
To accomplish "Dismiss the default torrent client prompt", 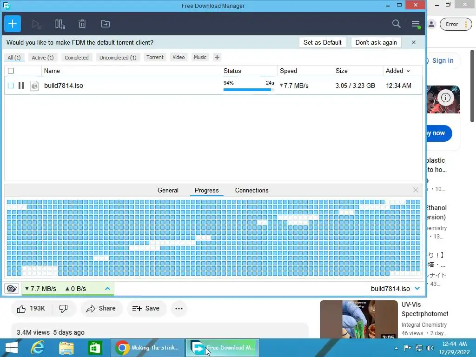I will click(x=413, y=42).
